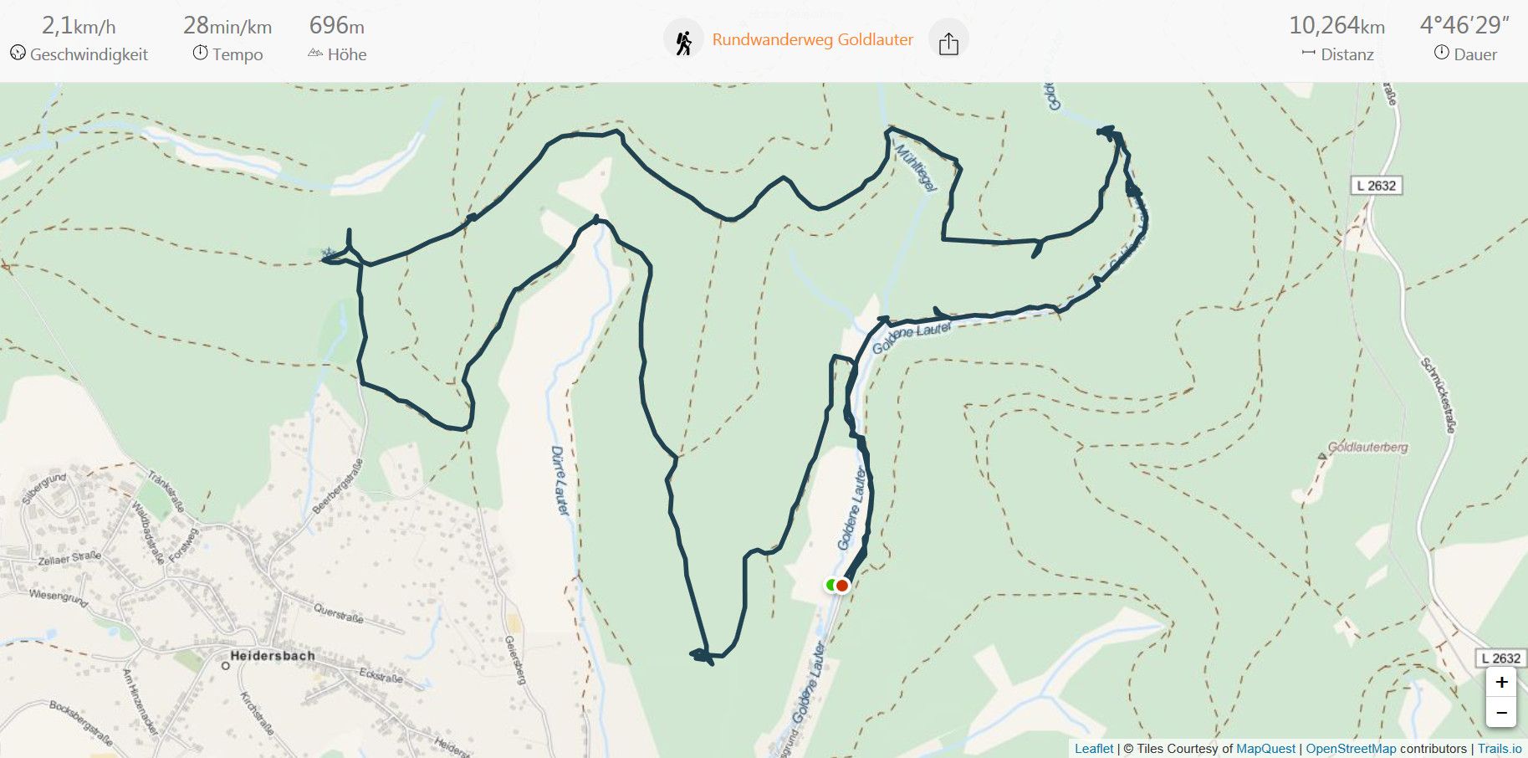1528x758 pixels.
Task: Click the speedometer Geschwindigkeit icon
Action: click(x=18, y=53)
